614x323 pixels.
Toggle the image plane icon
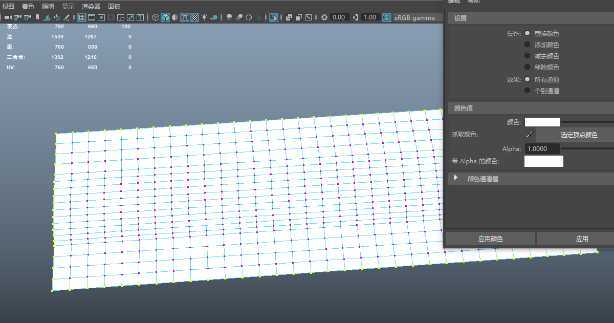[47, 17]
